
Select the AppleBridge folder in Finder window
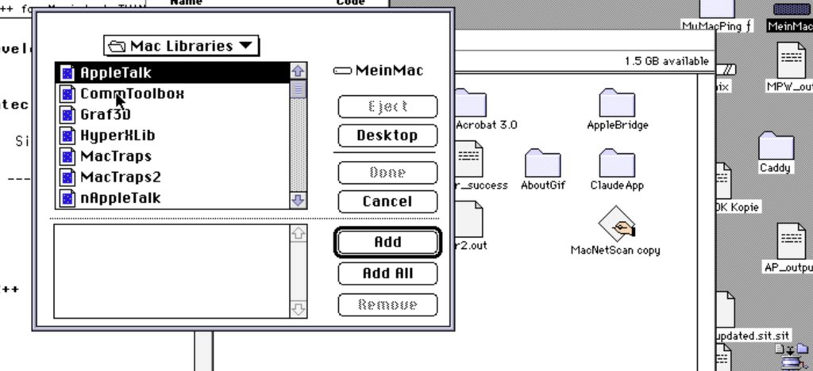(617, 102)
